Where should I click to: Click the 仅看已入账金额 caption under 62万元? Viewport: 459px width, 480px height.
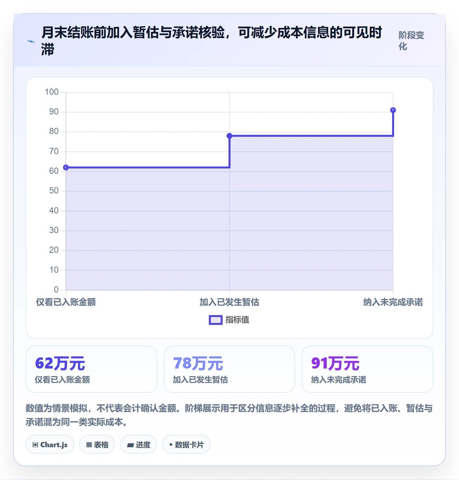pyautogui.click(x=62, y=380)
